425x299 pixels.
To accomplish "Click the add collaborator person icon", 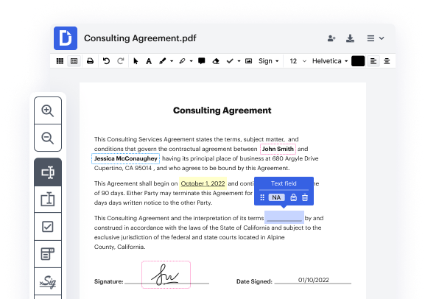I will pyautogui.click(x=331, y=38).
